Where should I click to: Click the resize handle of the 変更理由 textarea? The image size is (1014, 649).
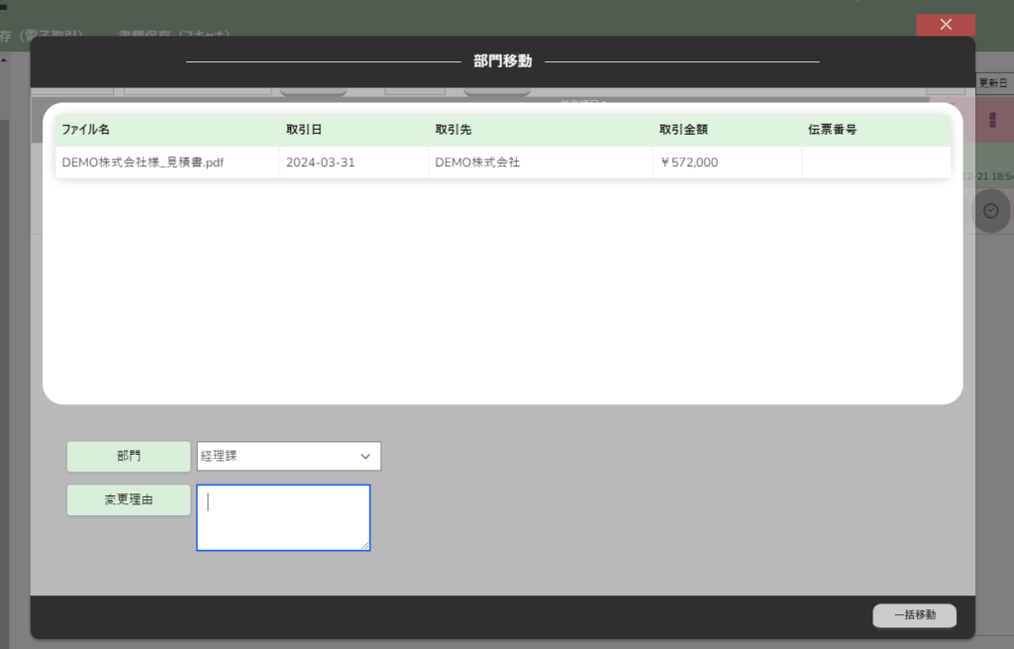[364, 545]
